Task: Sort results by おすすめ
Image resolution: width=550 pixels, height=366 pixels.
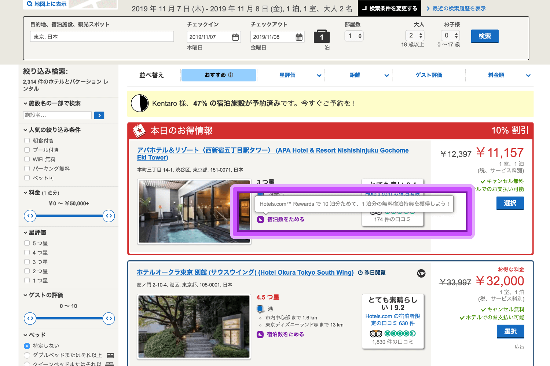Action: point(219,75)
